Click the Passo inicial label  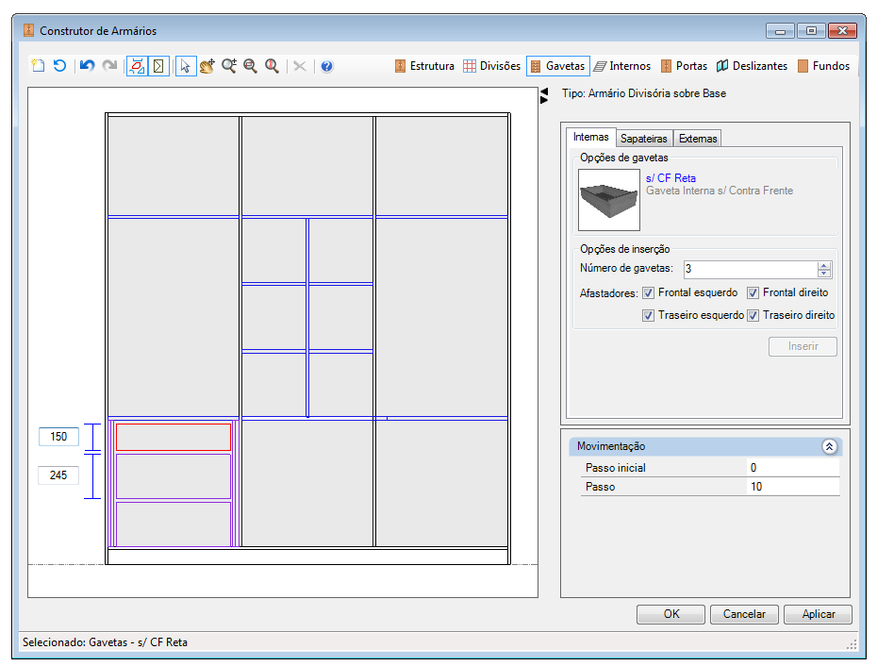tap(615, 468)
